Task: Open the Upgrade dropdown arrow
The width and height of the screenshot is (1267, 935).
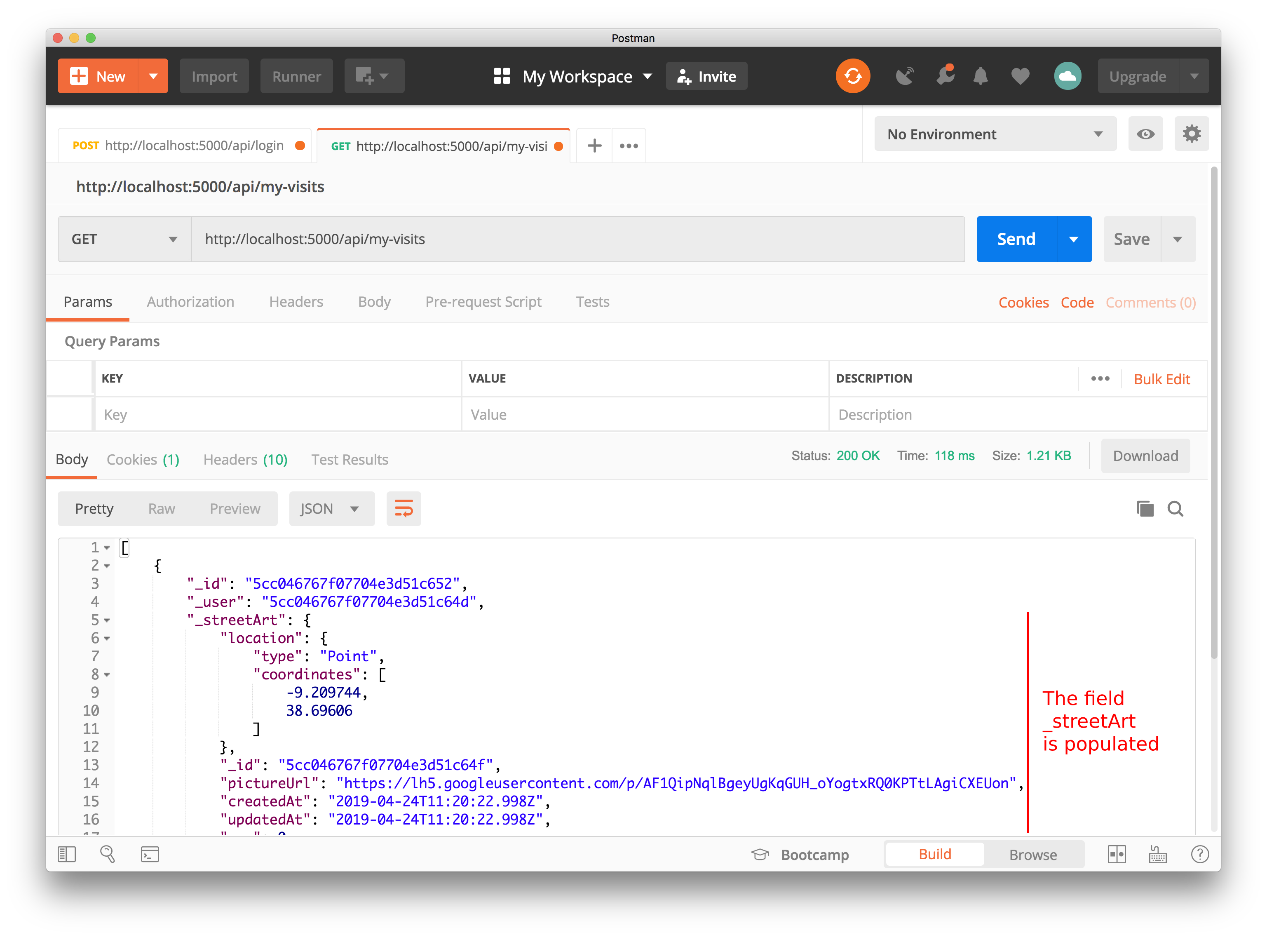Action: click(x=1194, y=76)
